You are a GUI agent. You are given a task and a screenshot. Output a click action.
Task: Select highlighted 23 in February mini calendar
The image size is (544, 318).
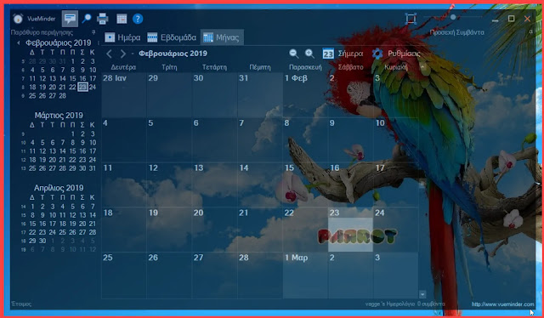click(x=82, y=87)
